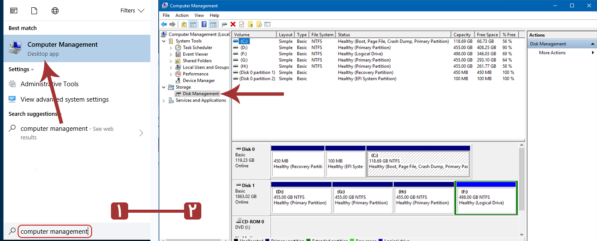Click the Task Scheduler clock icon
This screenshot has height=241, width=597.
click(178, 48)
